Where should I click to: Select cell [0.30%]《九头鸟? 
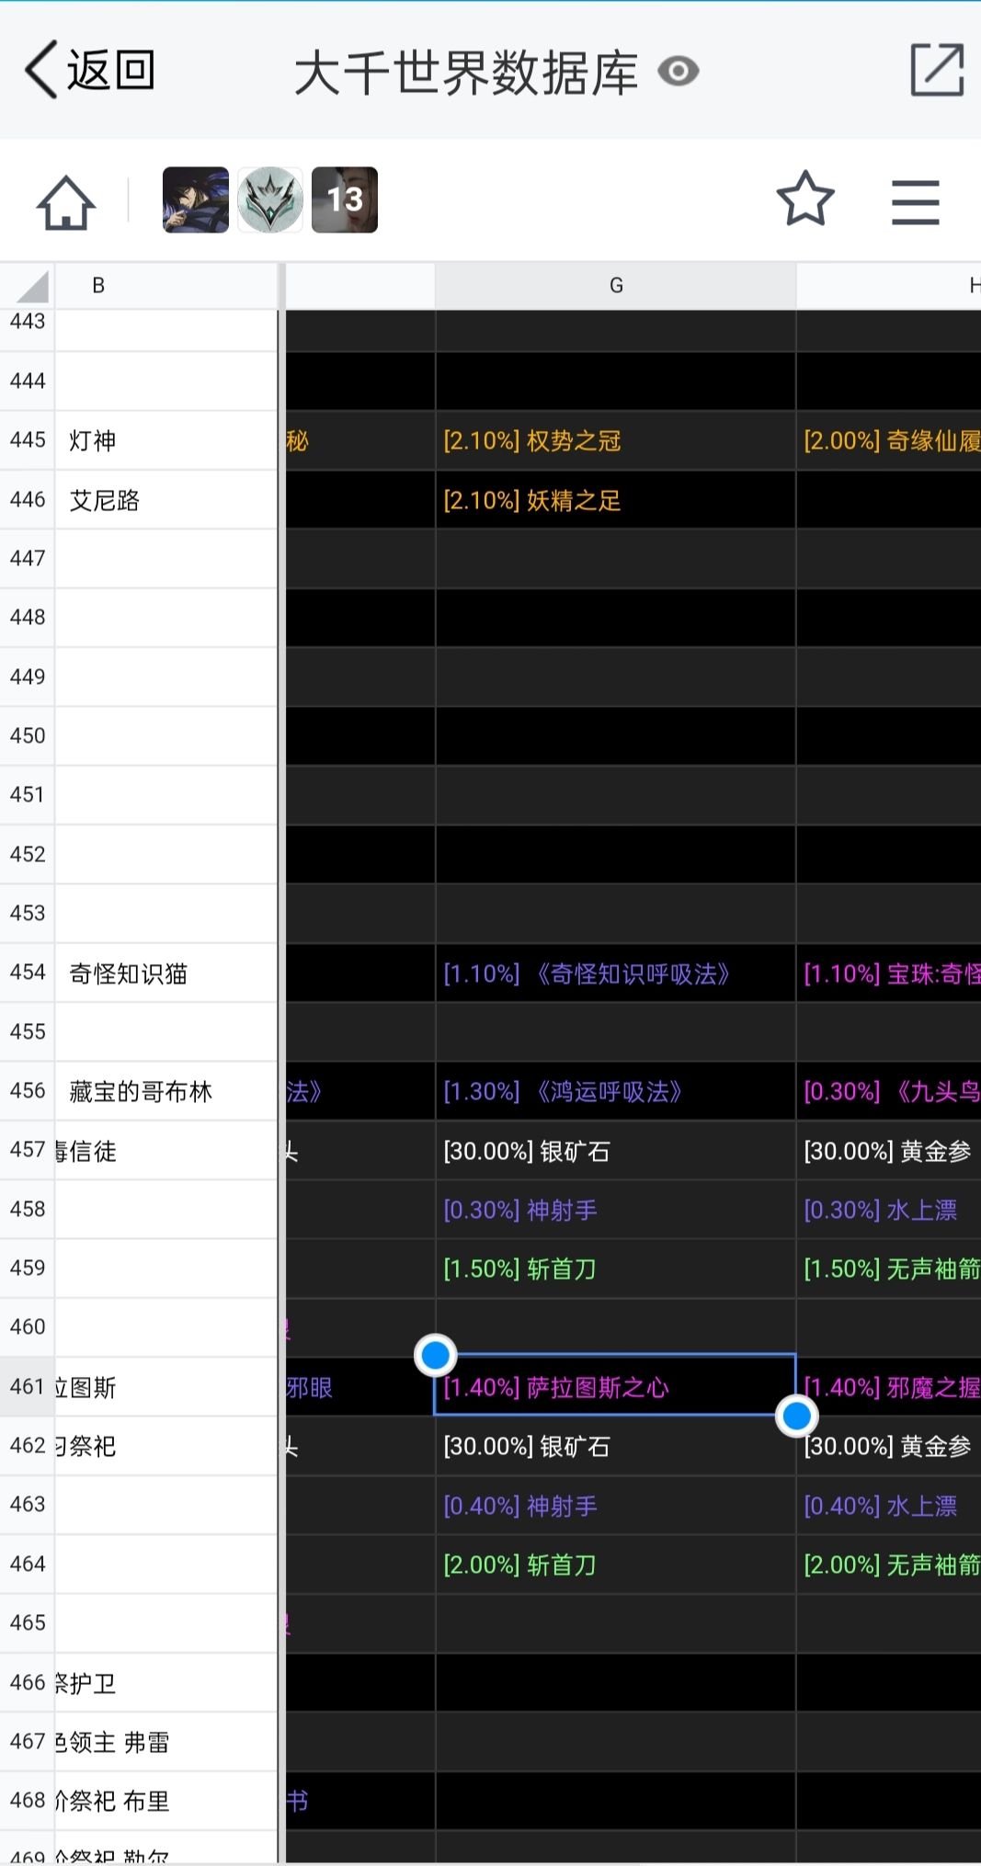pos(889,1091)
